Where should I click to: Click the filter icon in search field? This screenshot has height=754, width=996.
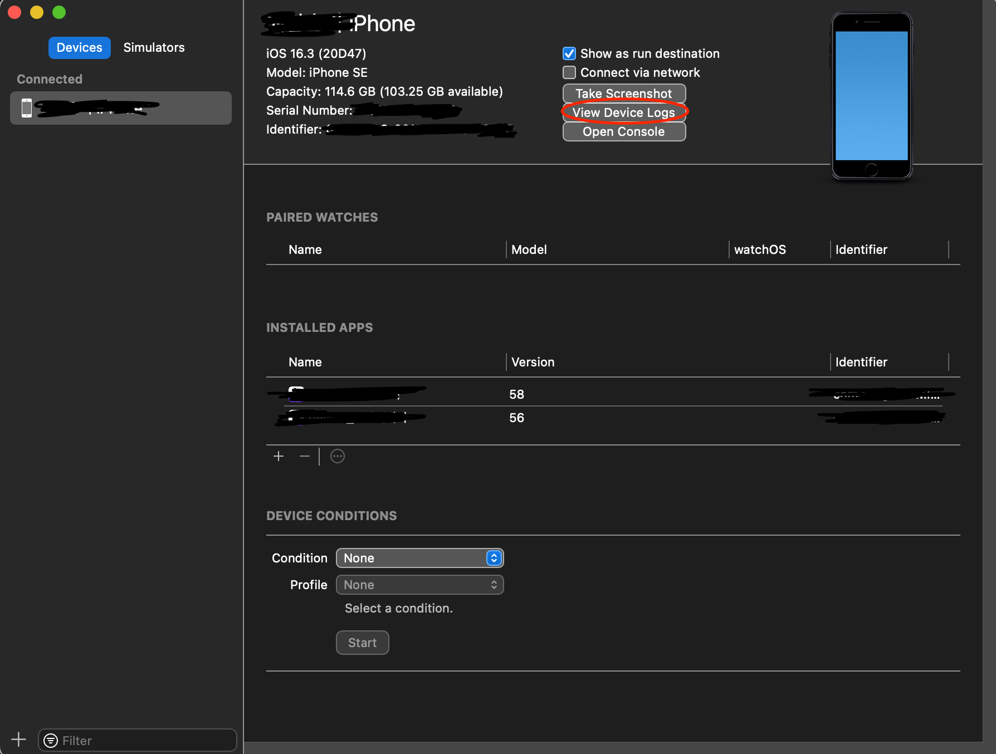51,741
